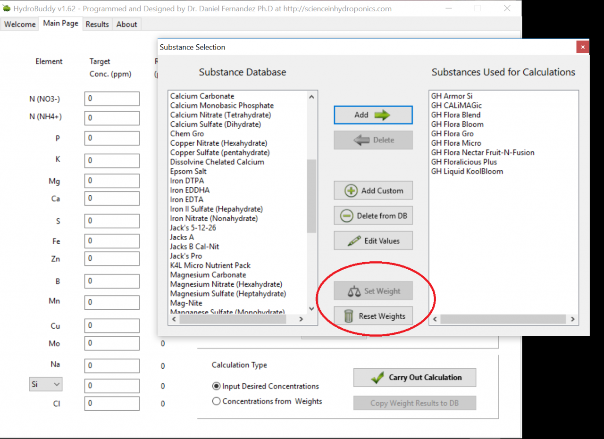The image size is (604, 439).
Task: Click right arrow of Substance Database horizontal scrollbar
Action: (301, 319)
